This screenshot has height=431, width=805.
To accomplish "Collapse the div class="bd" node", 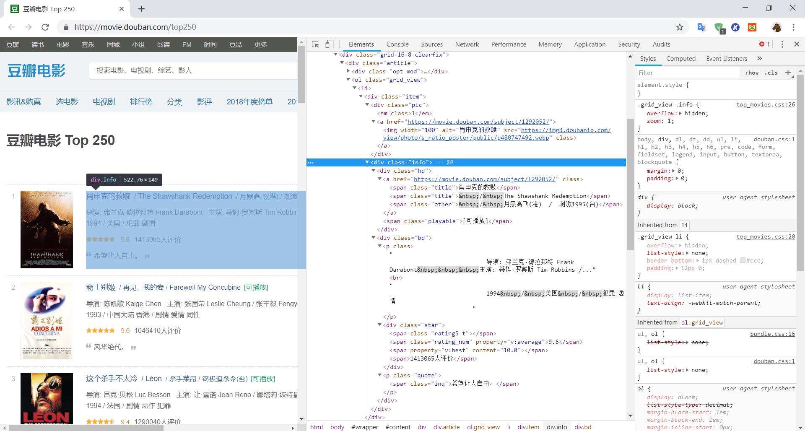I will (373, 238).
